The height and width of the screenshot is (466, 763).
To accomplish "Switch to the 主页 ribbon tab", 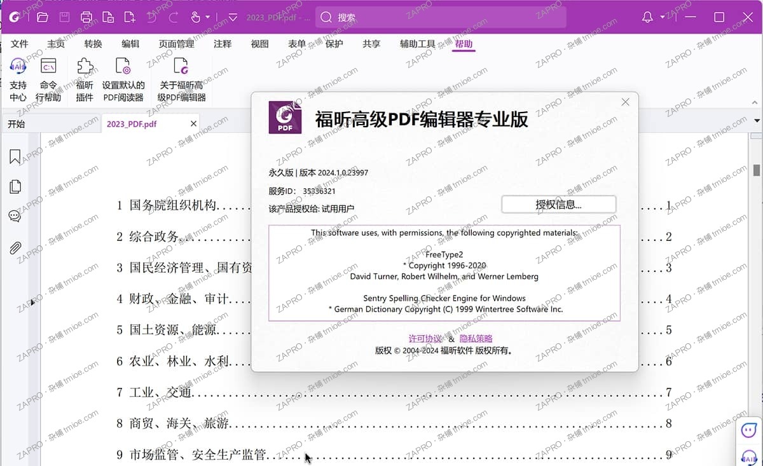I will click(x=56, y=44).
